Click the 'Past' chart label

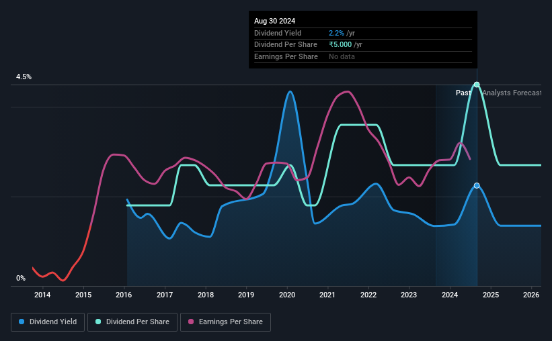(x=463, y=93)
